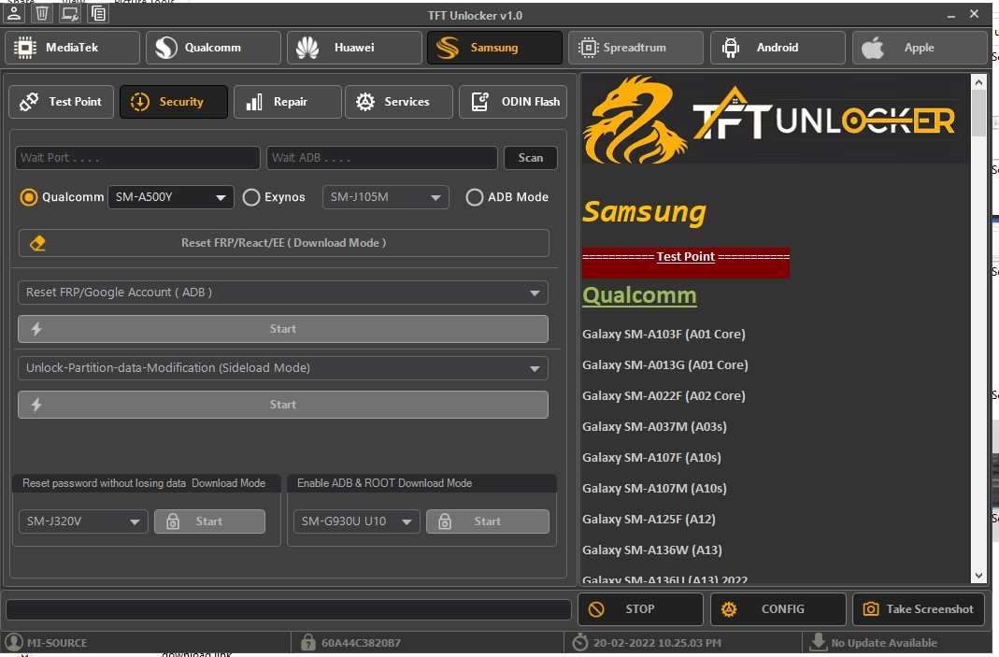The image size is (999, 657).
Task: Open the SM-J320V model dropdown
Action: (83, 521)
